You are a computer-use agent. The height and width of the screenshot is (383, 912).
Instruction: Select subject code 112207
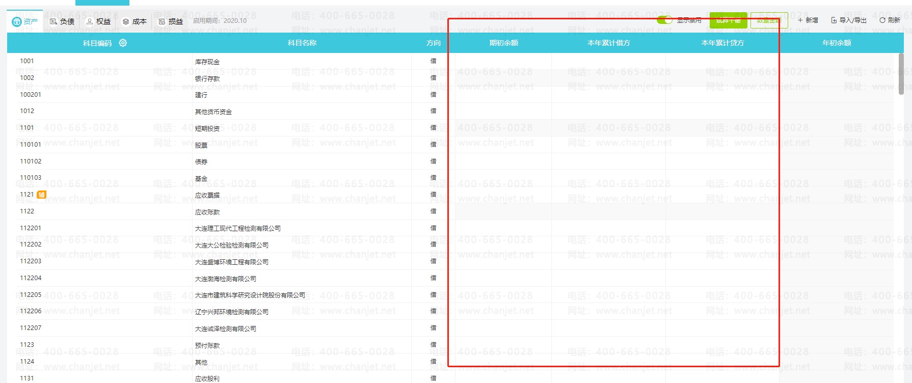point(31,328)
